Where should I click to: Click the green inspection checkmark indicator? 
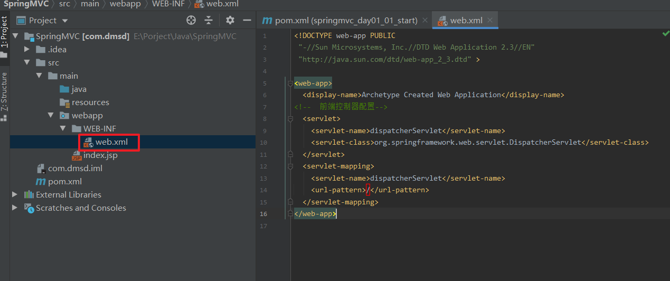pos(665,33)
